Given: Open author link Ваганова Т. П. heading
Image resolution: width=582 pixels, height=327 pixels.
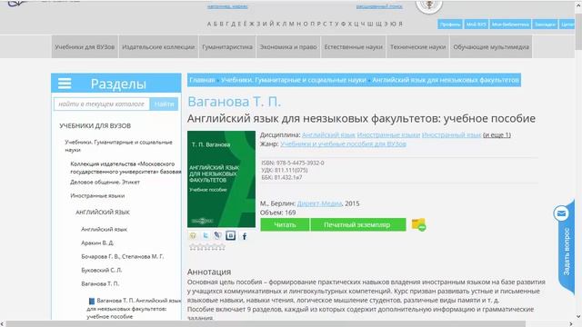Looking at the screenshot, I should (x=235, y=102).
